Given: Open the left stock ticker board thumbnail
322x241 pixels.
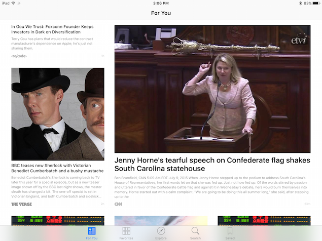Looking at the screenshot, I should point(58,221).
